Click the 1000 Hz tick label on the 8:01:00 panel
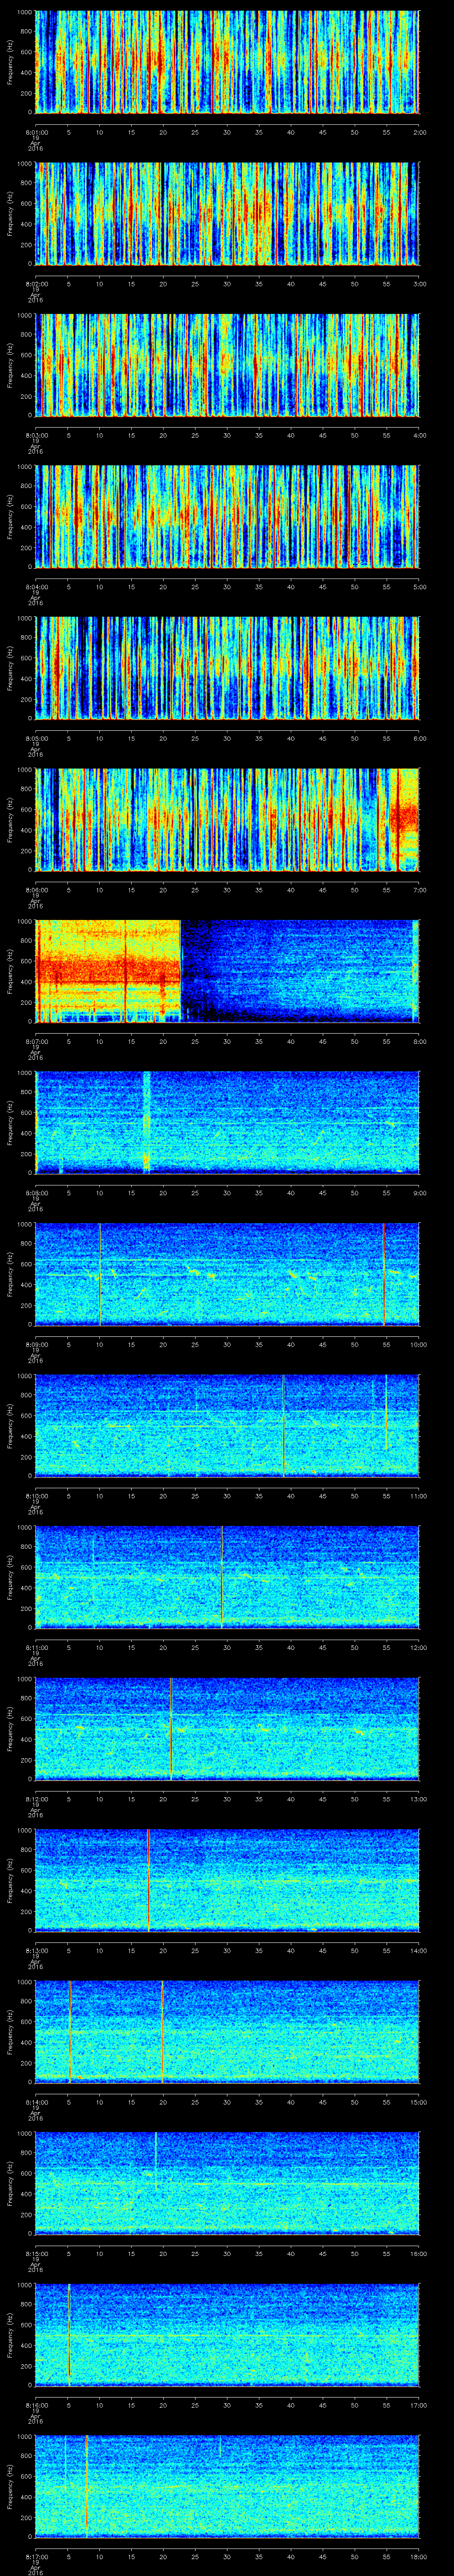 [25, 12]
